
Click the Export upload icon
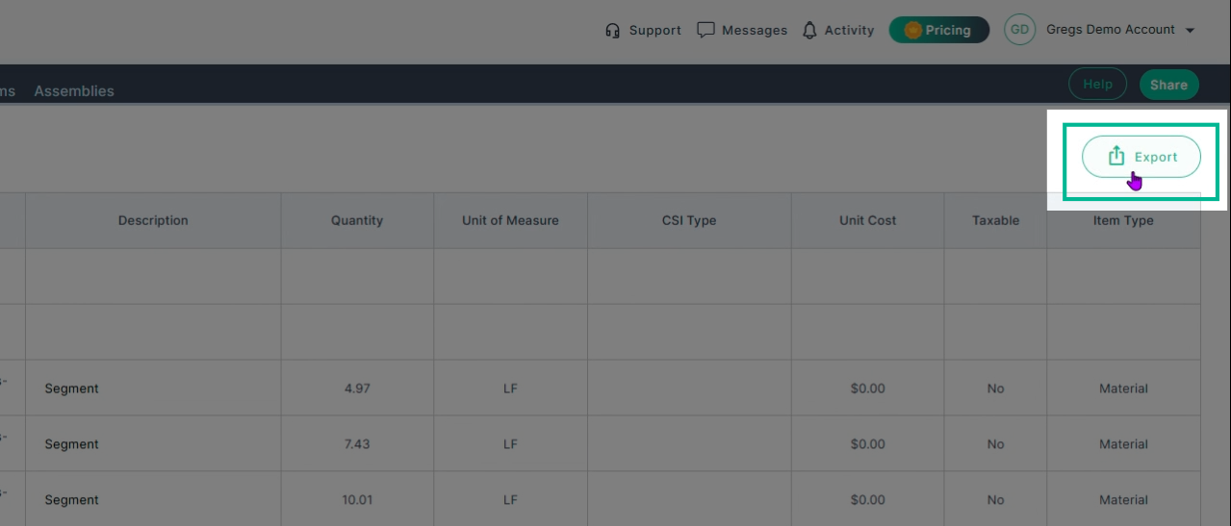(x=1116, y=156)
